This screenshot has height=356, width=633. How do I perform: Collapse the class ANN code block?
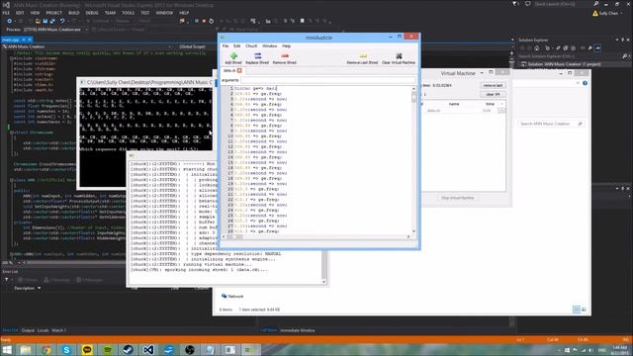11,180
